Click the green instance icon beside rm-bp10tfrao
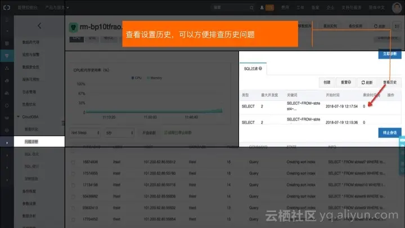The image size is (405, 228). tap(73, 27)
